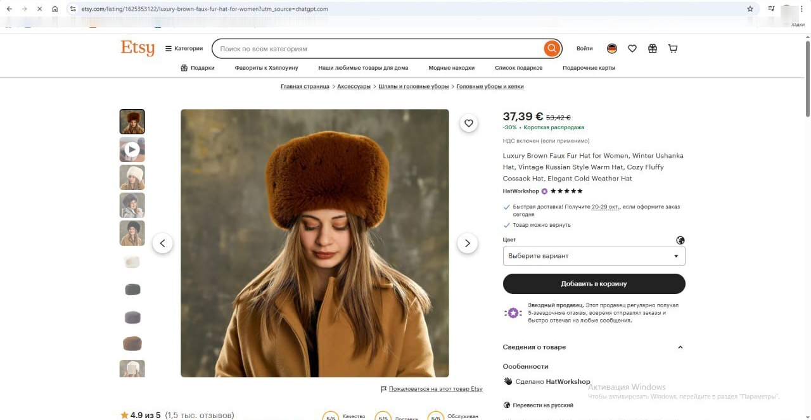Show previous product image arrow
Viewport: 811px width, 420px height.
[x=163, y=243]
